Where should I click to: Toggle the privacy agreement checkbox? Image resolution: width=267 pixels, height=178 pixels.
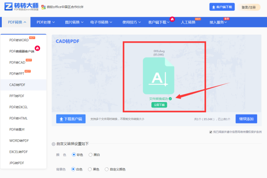[x=210, y=132]
